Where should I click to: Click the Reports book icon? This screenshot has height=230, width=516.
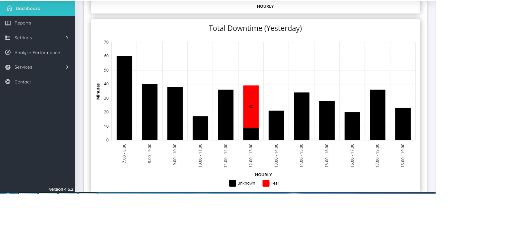click(8, 23)
